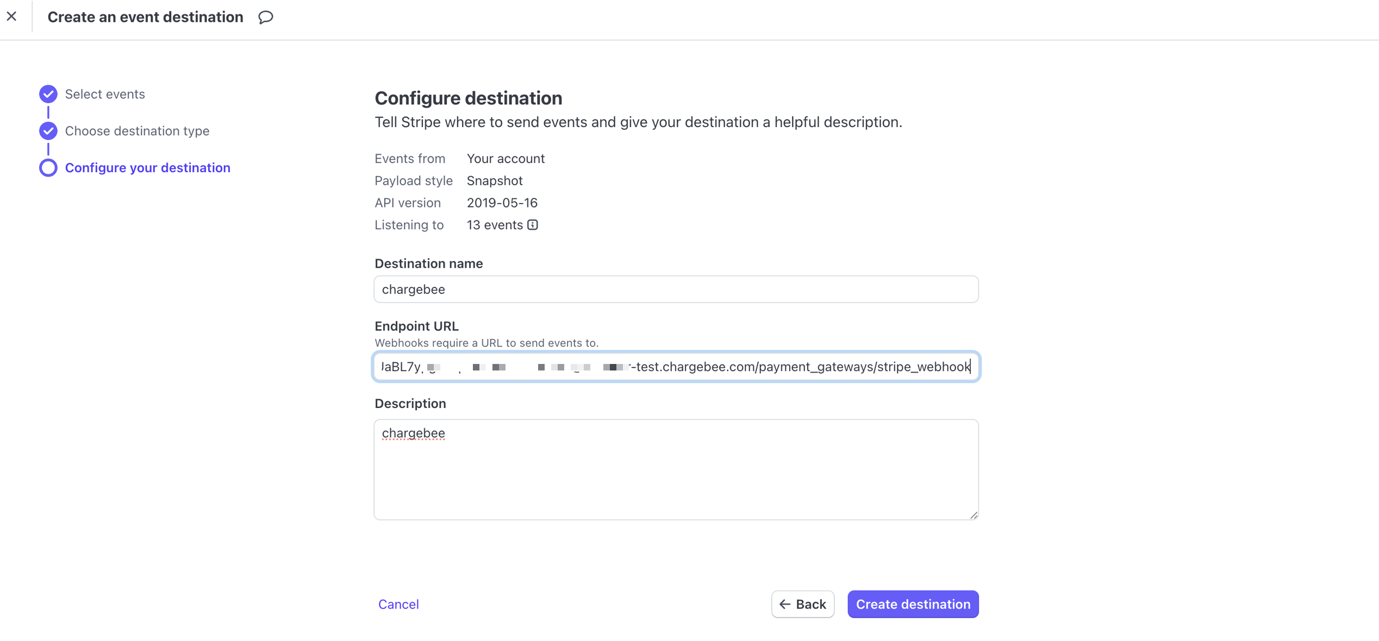The image size is (1379, 641).
Task: Cancel the destination setup
Action: coord(398,604)
